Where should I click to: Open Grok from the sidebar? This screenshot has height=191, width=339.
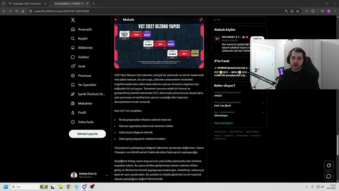tap(78, 66)
